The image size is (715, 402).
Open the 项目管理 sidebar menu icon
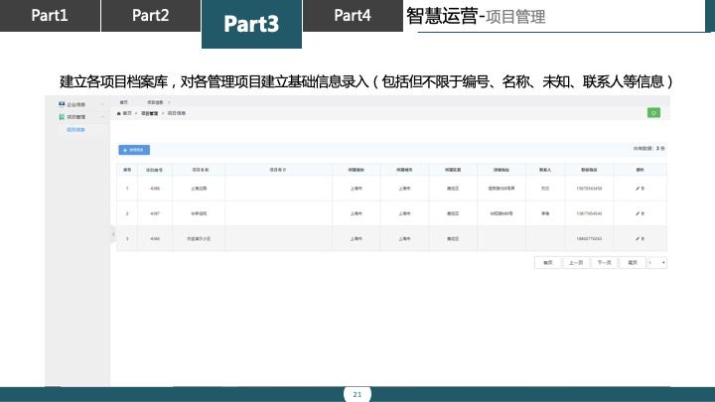coord(62,117)
